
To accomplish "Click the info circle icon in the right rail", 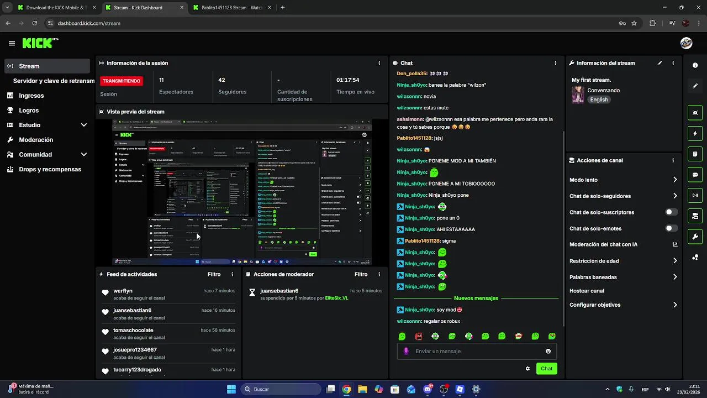I will pos(695,65).
